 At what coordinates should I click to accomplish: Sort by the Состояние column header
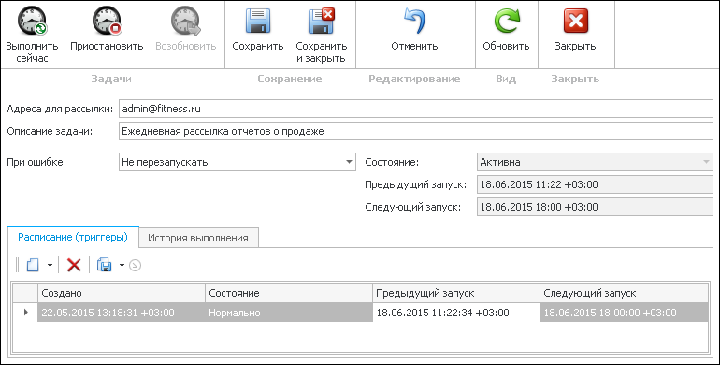tap(289, 293)
